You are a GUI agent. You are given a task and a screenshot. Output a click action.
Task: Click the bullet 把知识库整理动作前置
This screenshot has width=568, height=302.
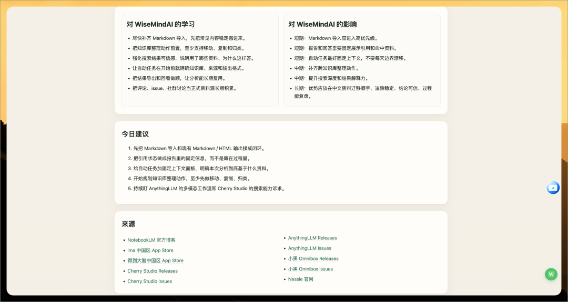tap(188, 48)
